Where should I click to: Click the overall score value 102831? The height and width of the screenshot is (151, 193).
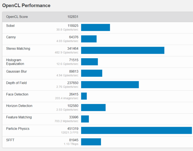click(73, 17)
